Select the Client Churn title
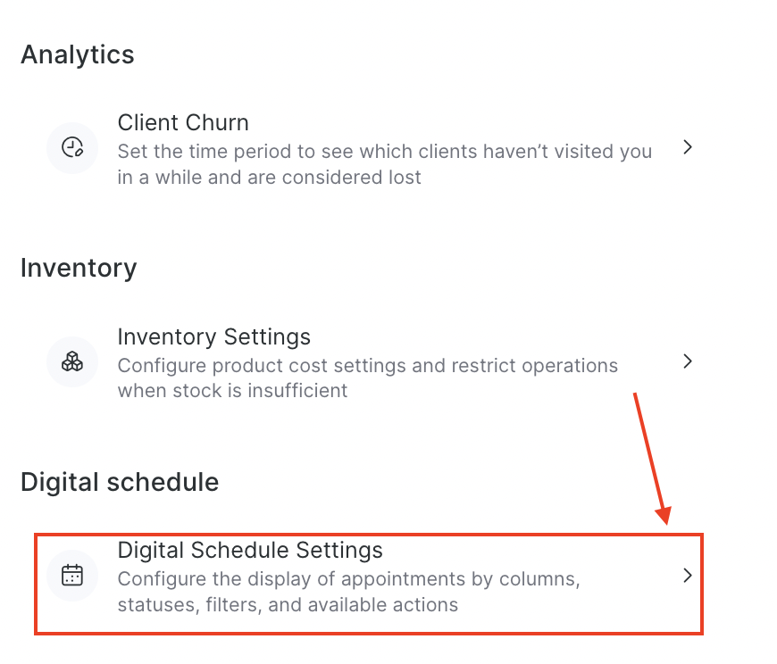777x664 pixels. (x=183, y=122)
